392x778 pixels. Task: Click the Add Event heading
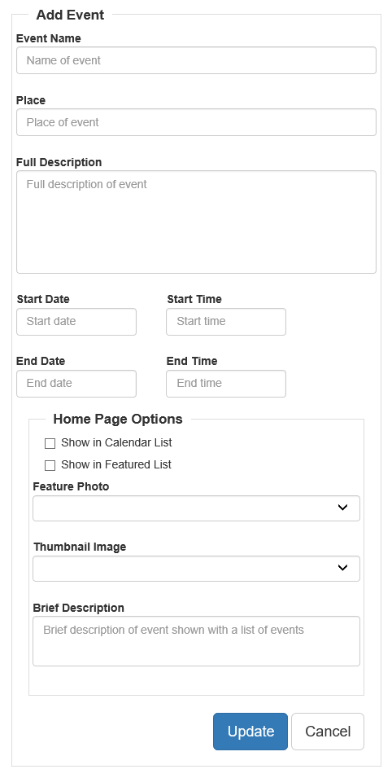point(71,15)
